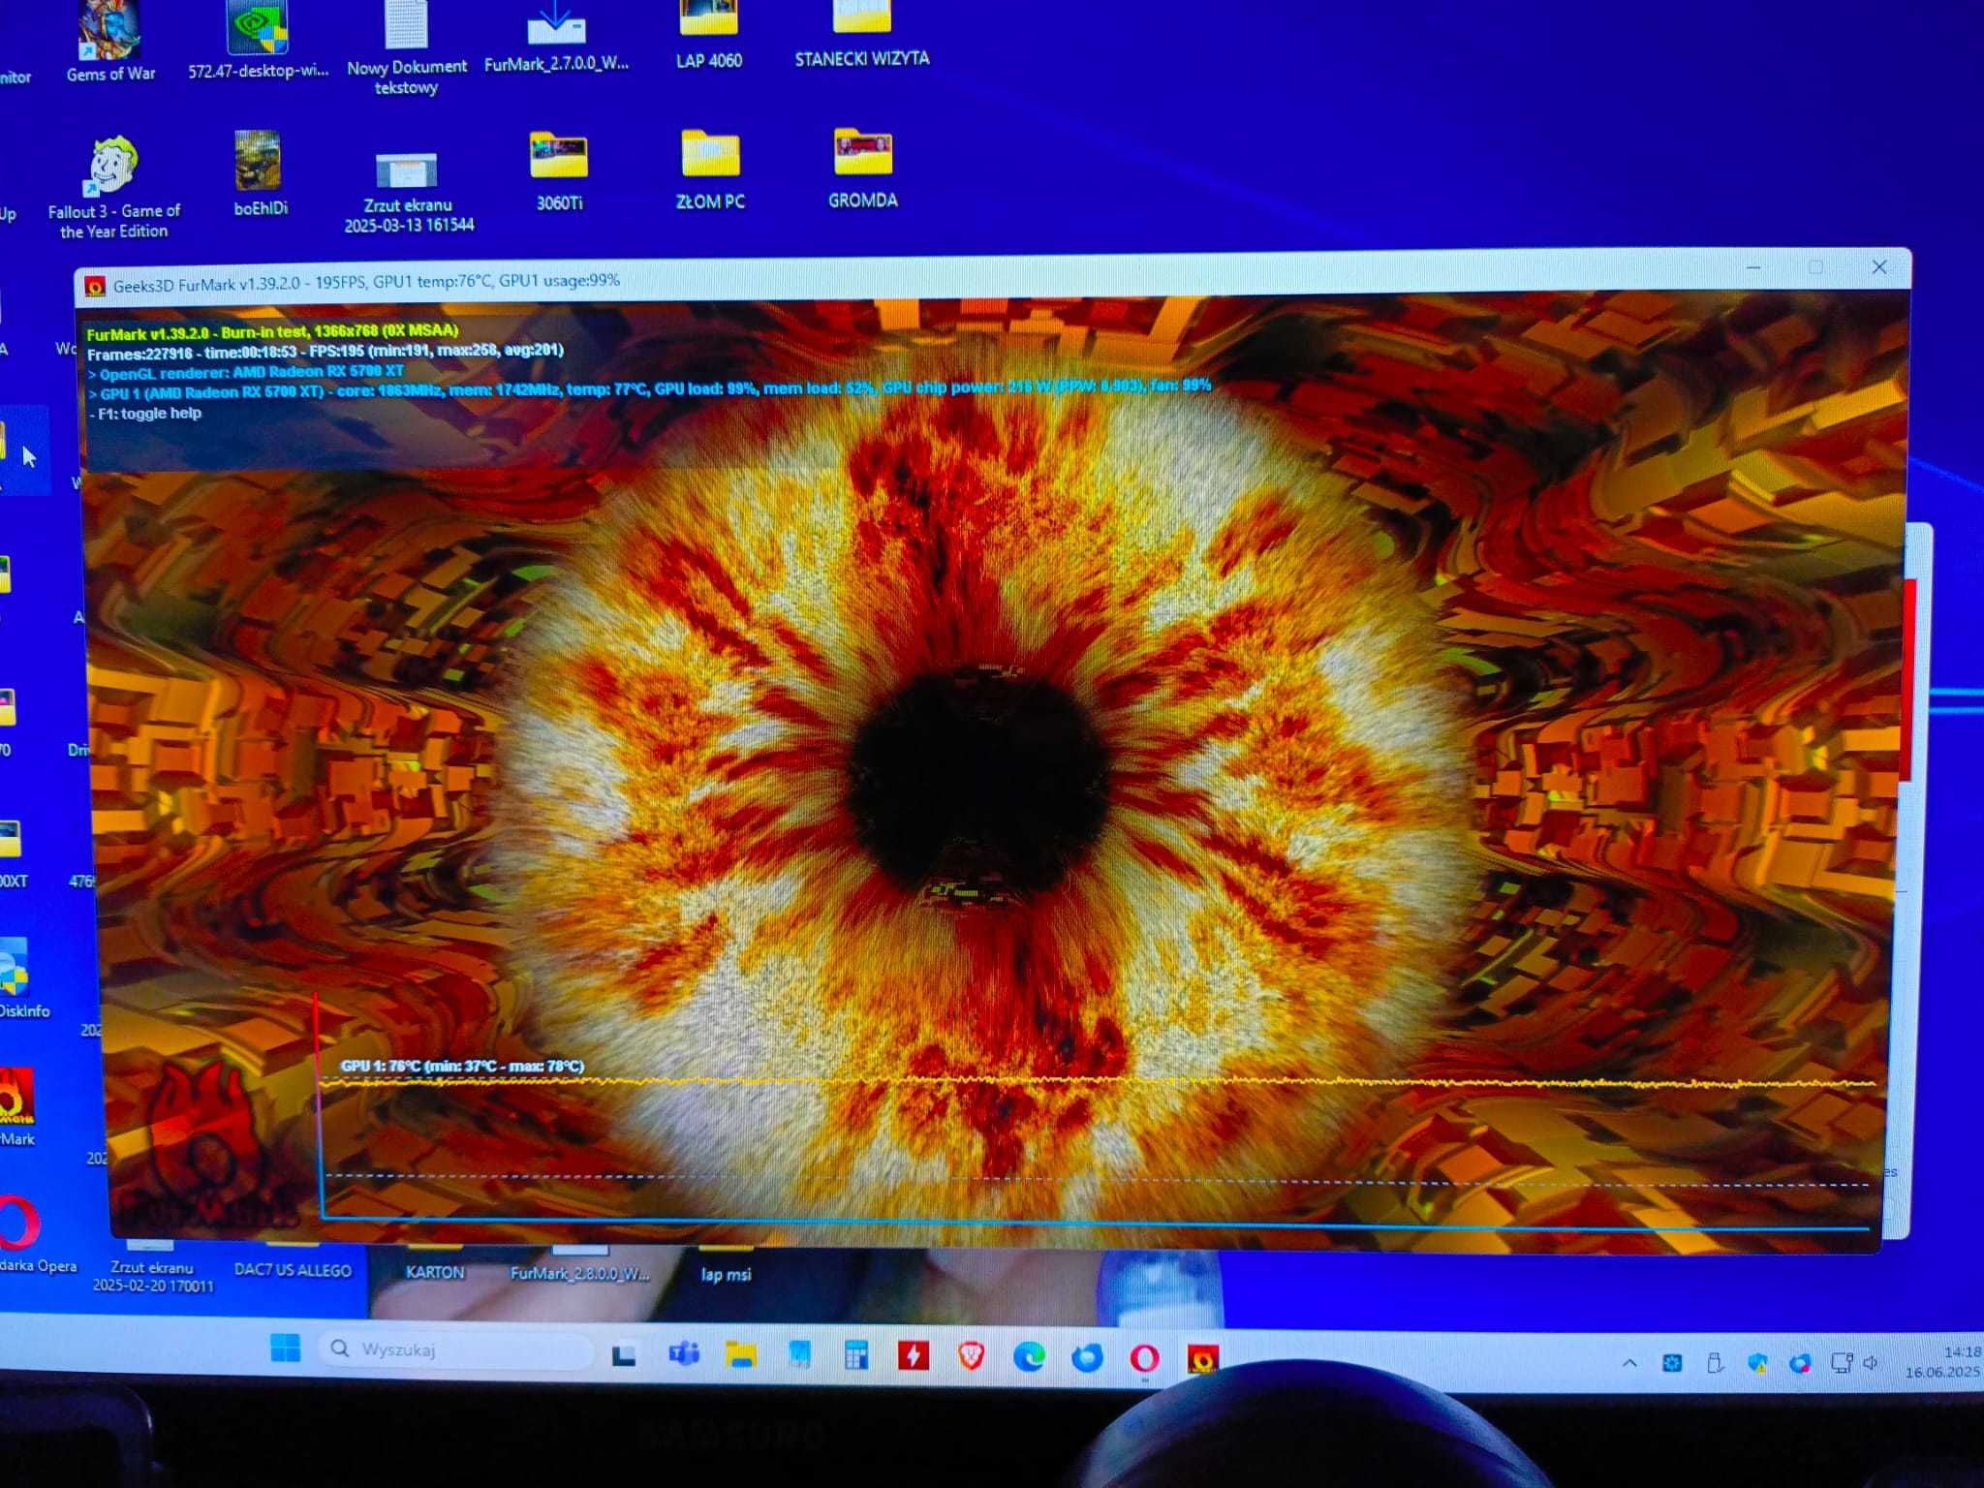Expand the hidden system tray icons chevron
This screenshot has height=1488, width=1984.
(x=1629, y=1363)
